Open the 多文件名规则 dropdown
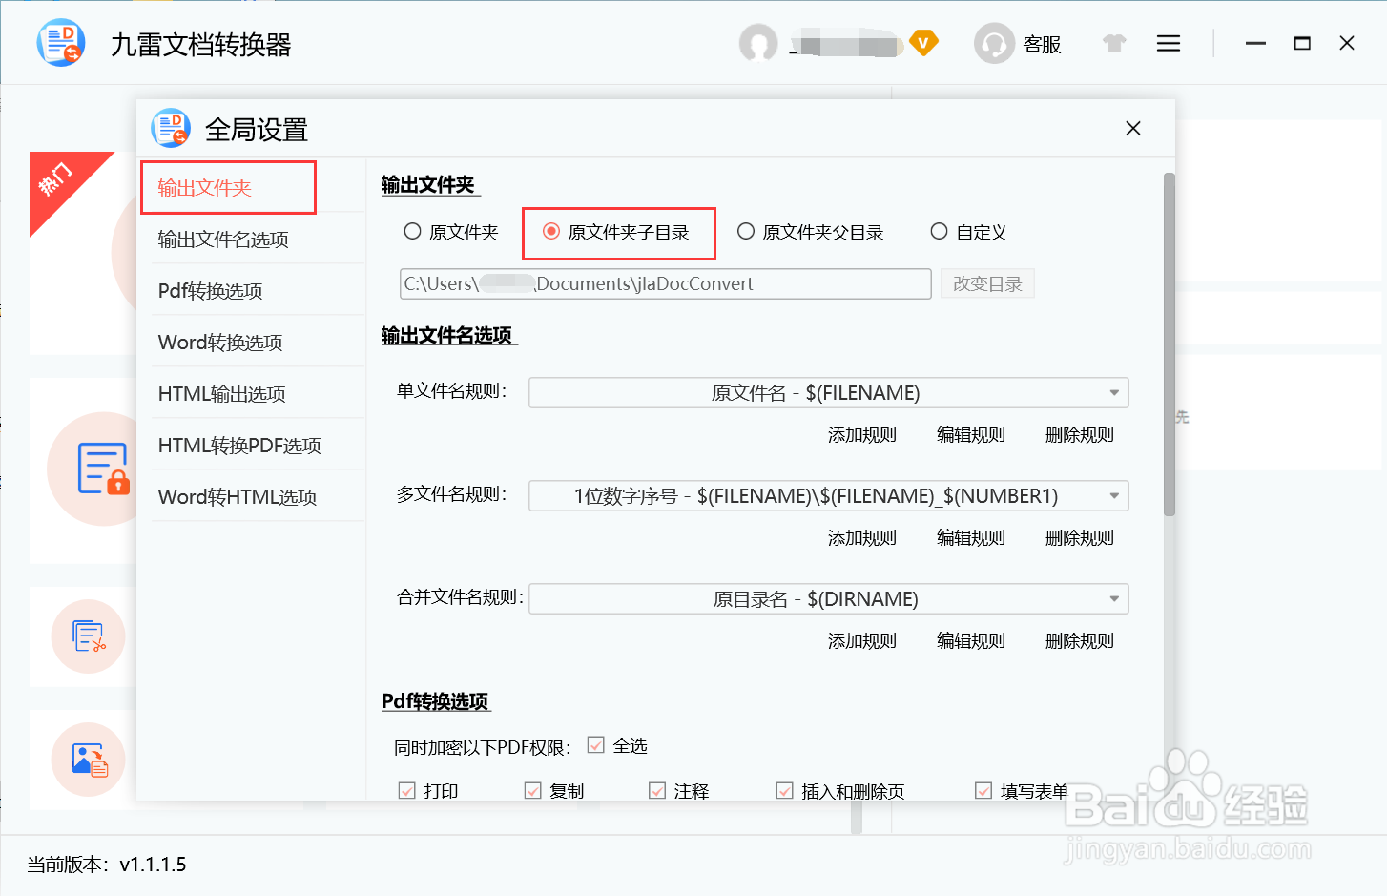Screen dimensions: 1387x896 click(829, 496)
